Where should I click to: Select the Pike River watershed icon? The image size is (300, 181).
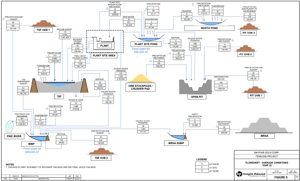click(x=10, y=127)
